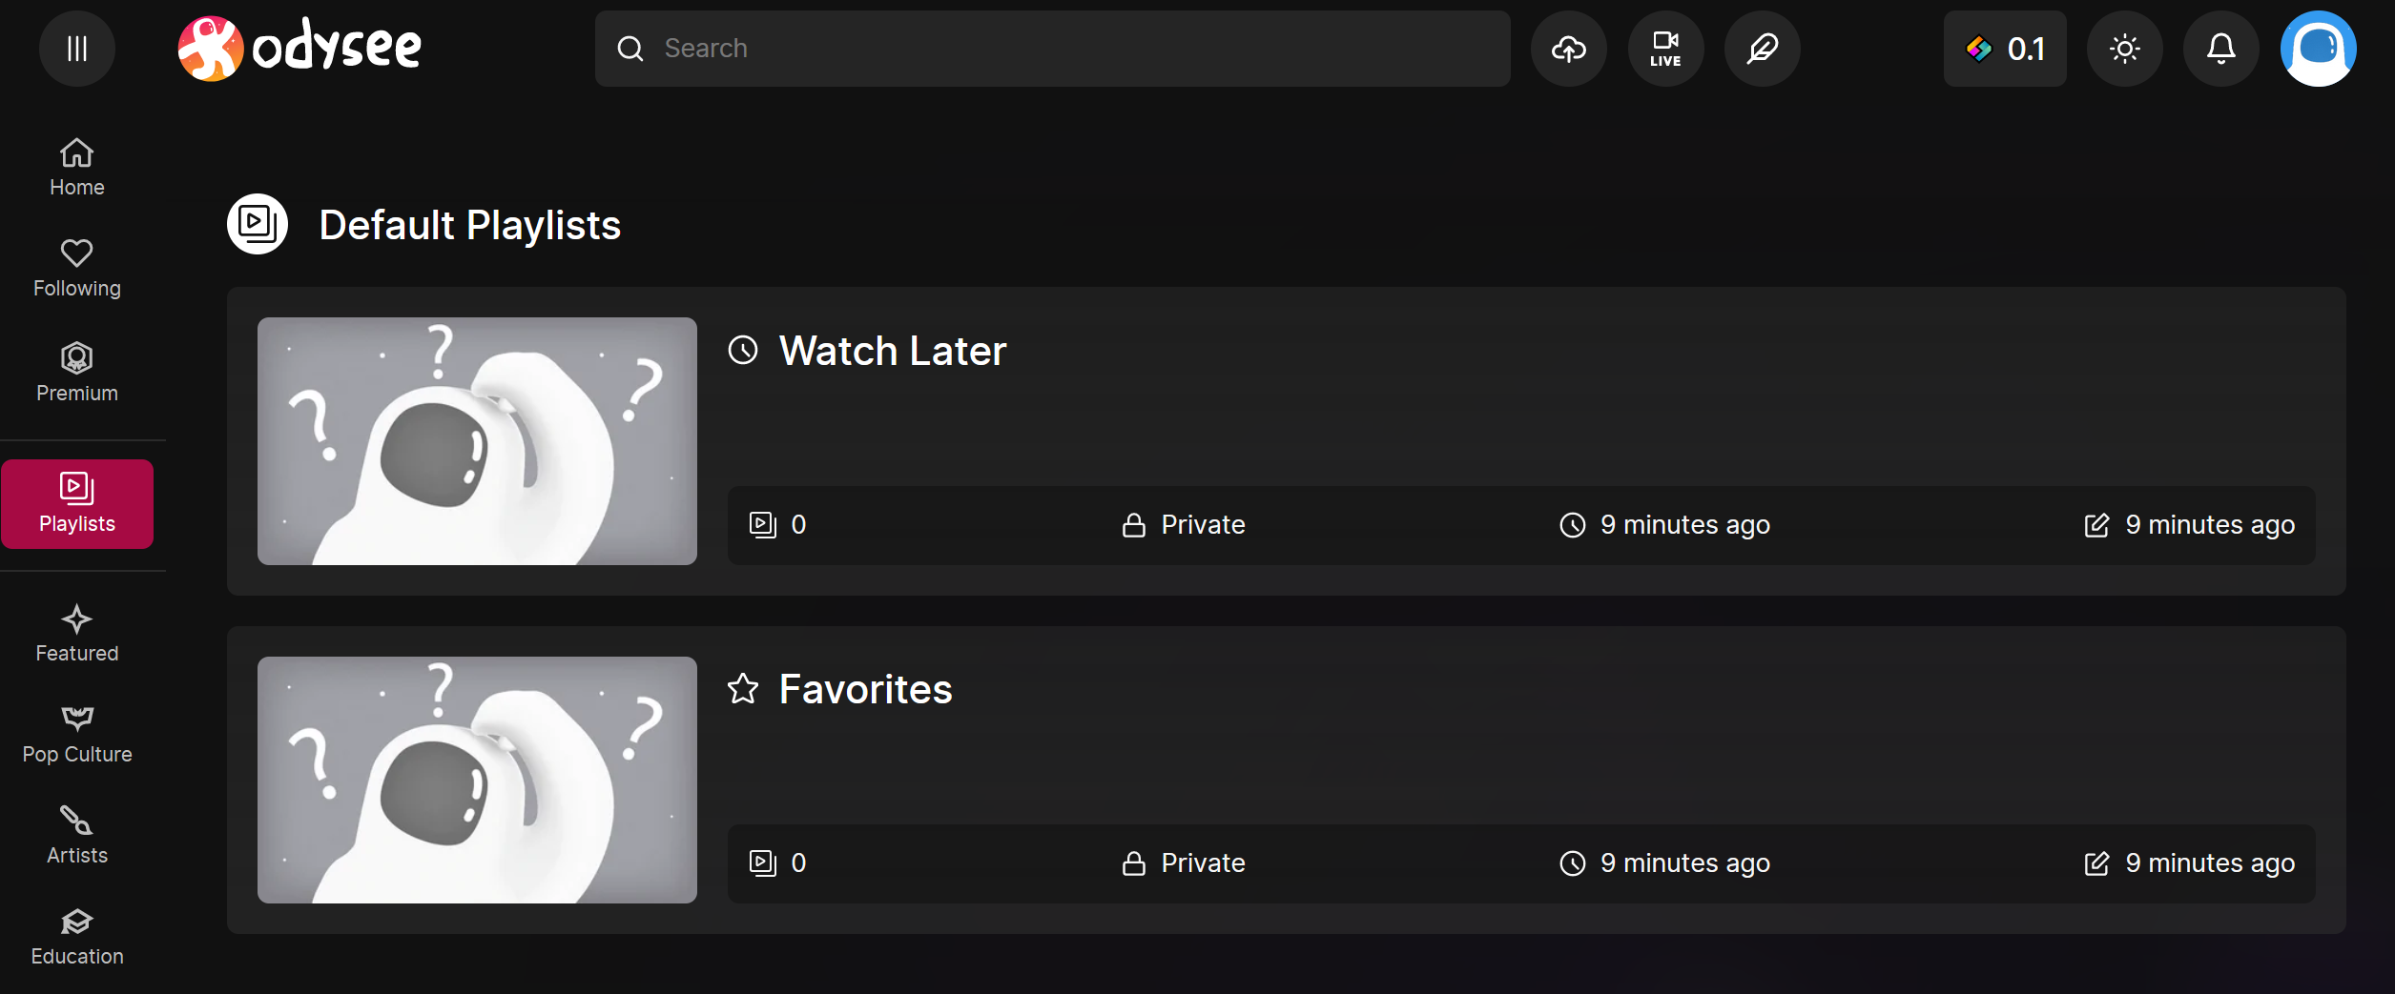Open the post feather pen icon
This screenshot has width=2395, height=994.
click(x=1762, y=49)
